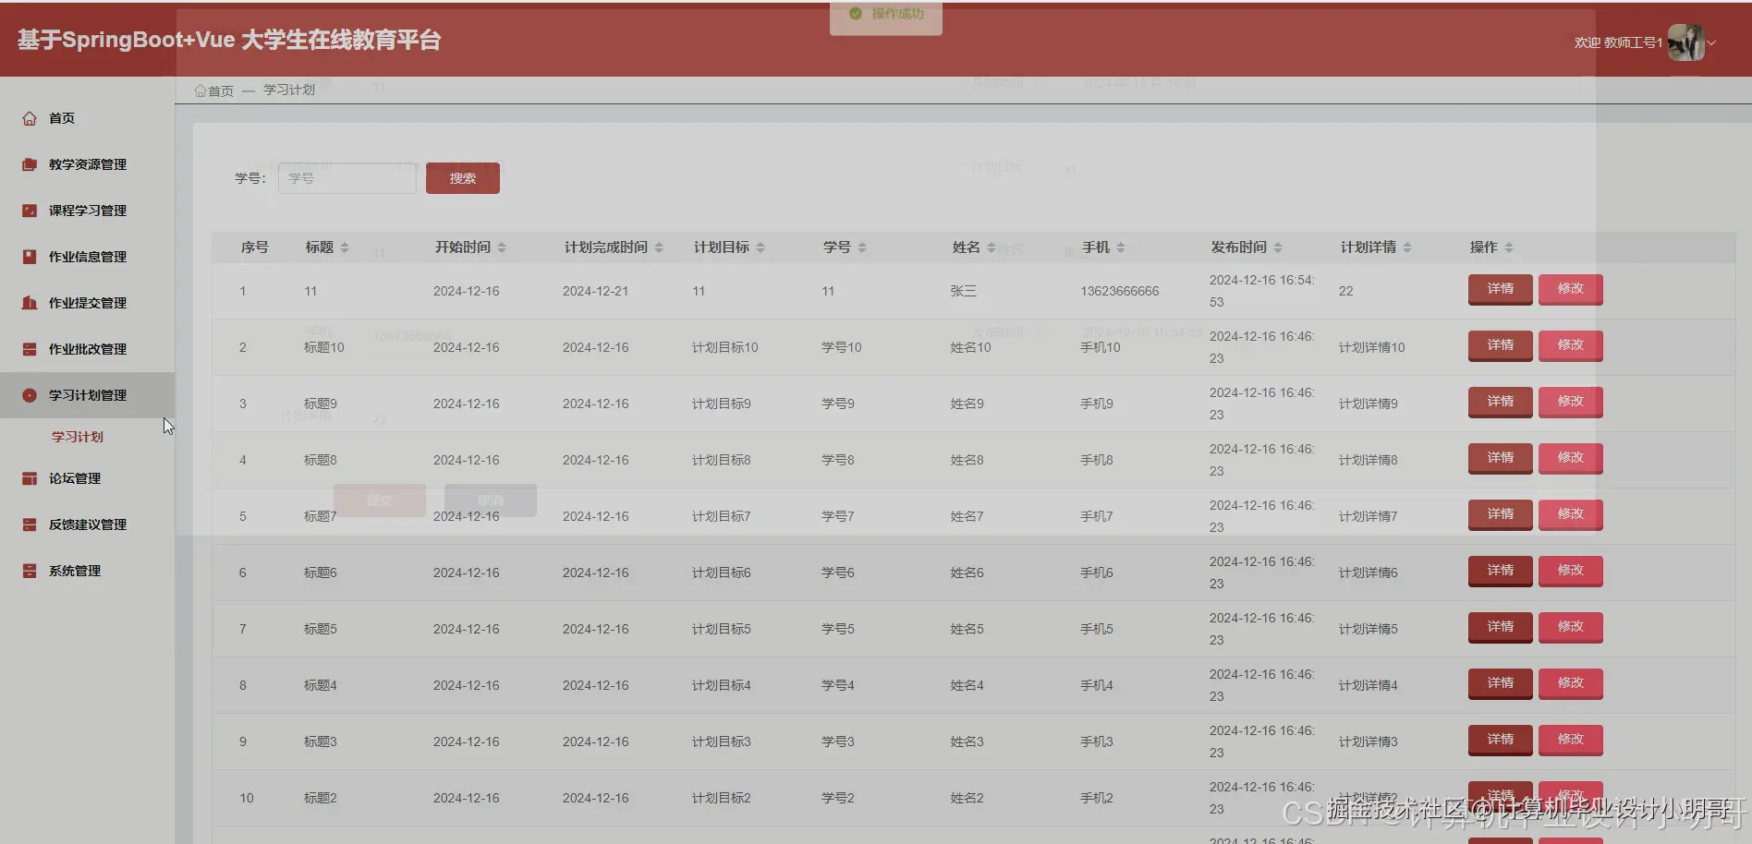Viewport: 1752px width, 844px height.
Task: Click the 手机7 cell
Action: click(1097, 516)
